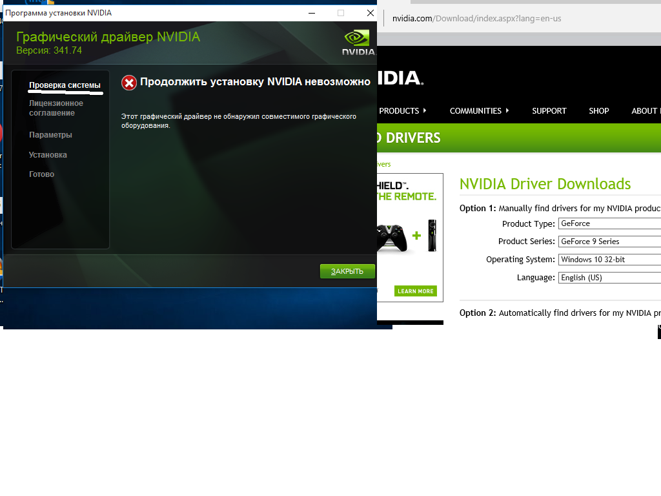Click the ЗАКРЫТЬ button in the installer
The width and height of the screenshot is (661, 496).
point(347,271)
